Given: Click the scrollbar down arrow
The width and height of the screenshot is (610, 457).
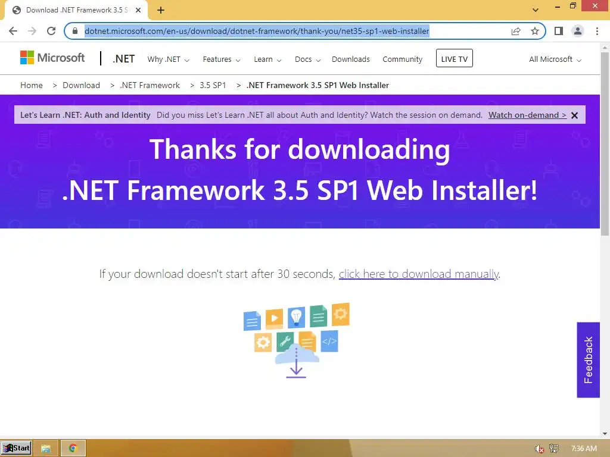Looking at the screenshot, I should 605,434.
